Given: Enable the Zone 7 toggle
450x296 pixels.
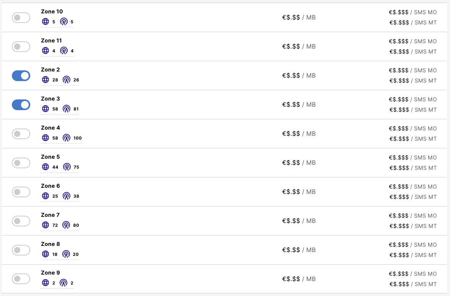Looking at the screenshot, I should click(21, 221).
